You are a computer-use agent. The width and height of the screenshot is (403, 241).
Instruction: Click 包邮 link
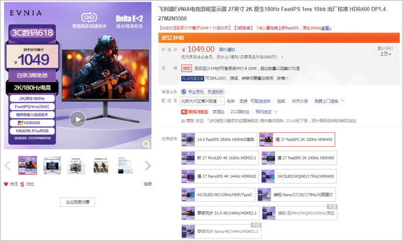click(281, 101)
